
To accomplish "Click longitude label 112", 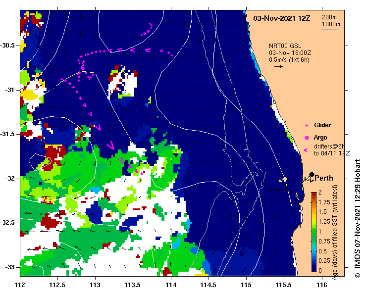I will tap(20, 285).
